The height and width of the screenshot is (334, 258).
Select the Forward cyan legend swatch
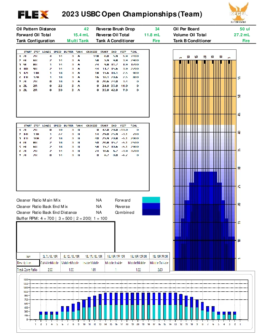151,200
